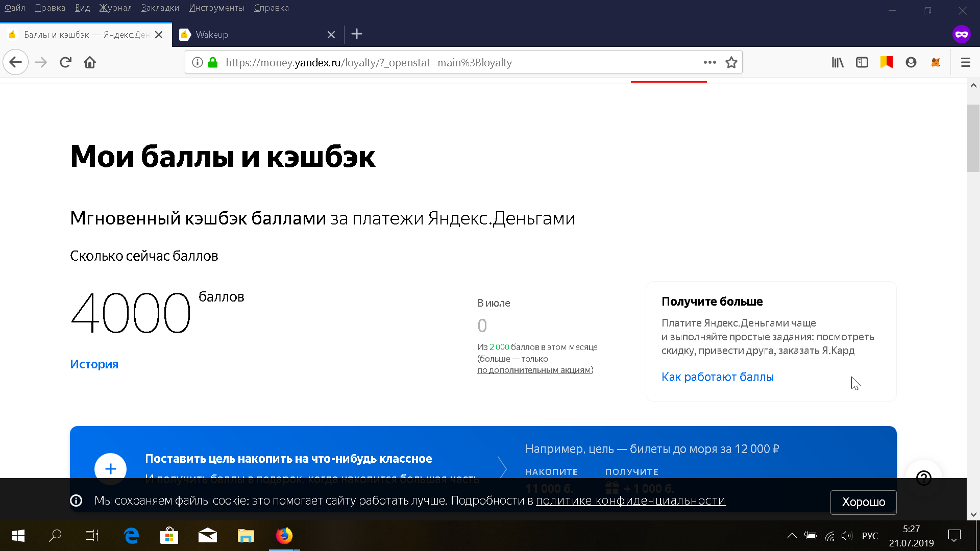Close the Баллы и кэшбэк tab
Screen dimensions: 980x551
159,35
